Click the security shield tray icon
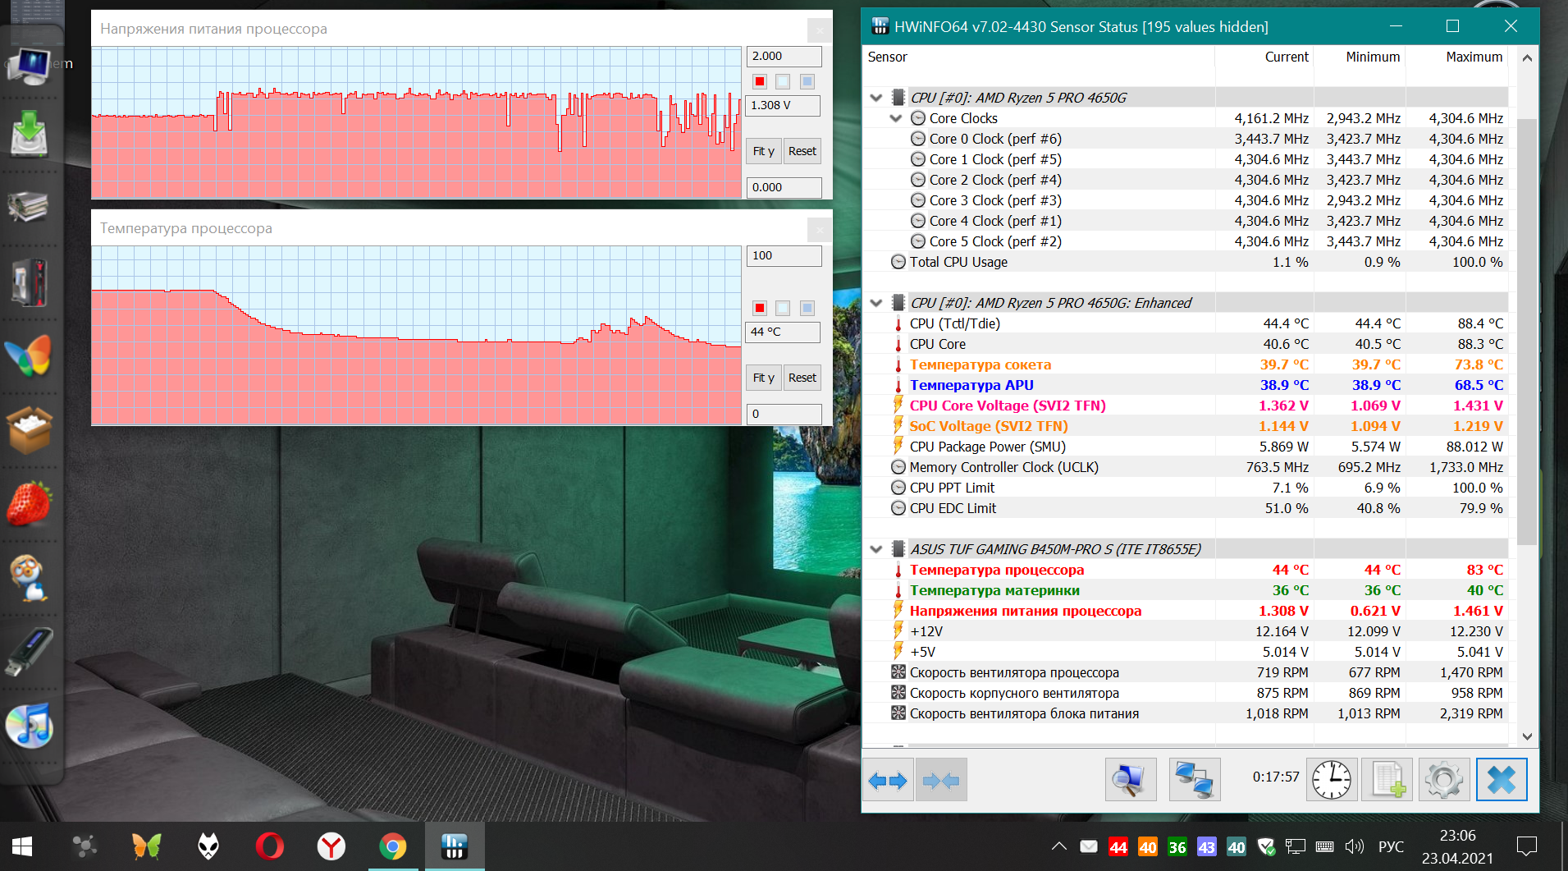Image resolution: width=1568 pixels, height=871 pixels. (1265, 846)
